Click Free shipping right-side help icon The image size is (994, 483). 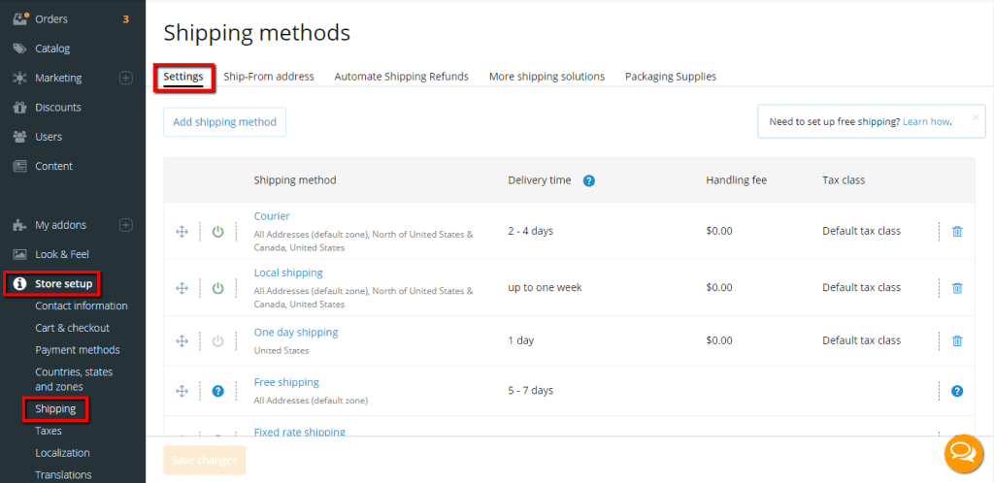tap(957, 391)
